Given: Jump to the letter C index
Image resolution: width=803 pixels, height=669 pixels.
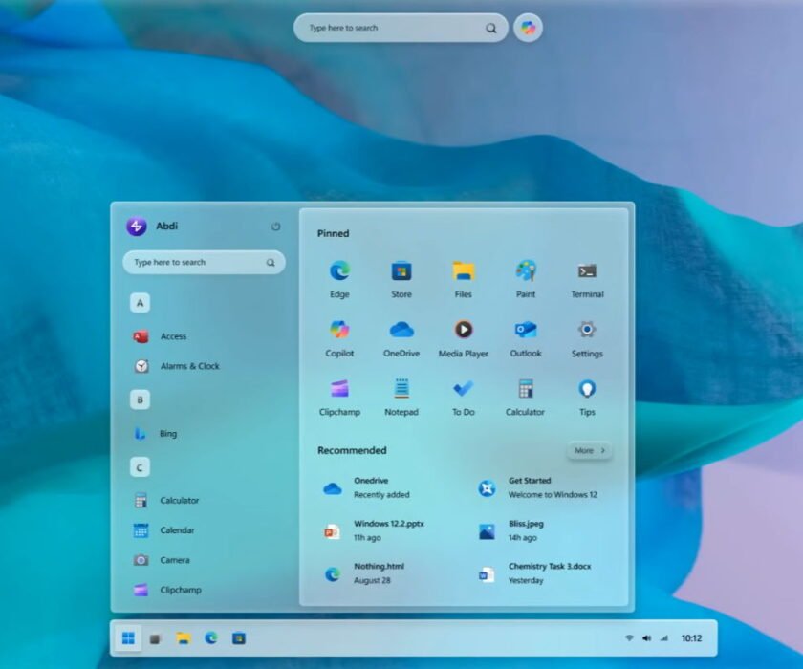Looking at the screenshot, I should [x=140, y=467].
